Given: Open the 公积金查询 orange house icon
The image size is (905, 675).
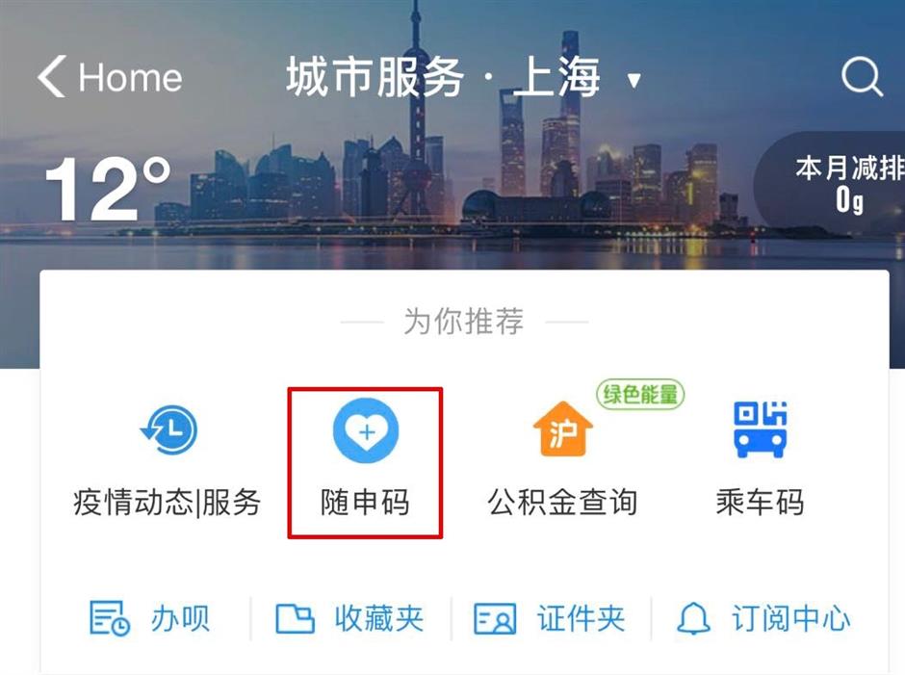Looking at the screenshot, I should [562, 429].
